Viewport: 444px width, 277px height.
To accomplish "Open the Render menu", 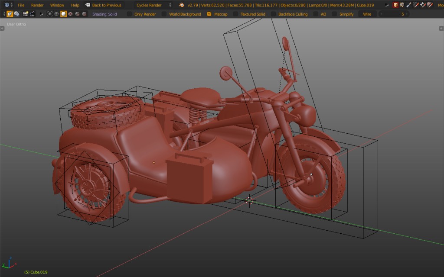I will [37, 5].
